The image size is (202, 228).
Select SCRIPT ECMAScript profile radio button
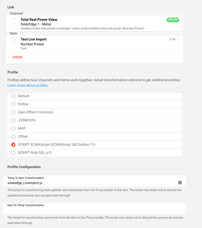[13, 145]
